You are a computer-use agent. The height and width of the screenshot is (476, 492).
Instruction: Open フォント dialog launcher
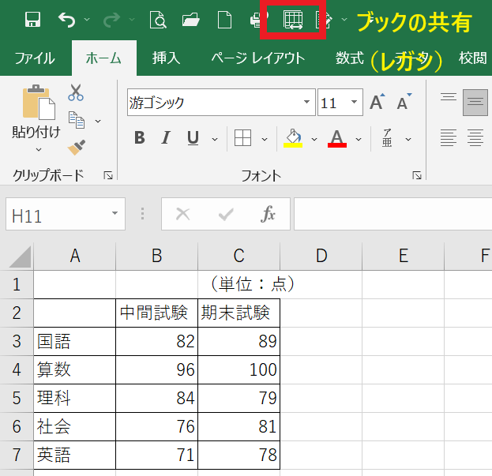point(417,175)
